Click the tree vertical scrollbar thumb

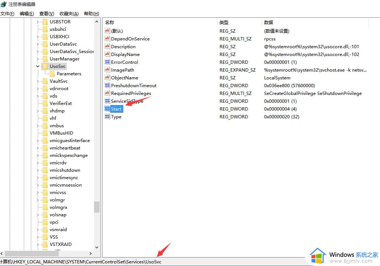[x=97, y=207]
